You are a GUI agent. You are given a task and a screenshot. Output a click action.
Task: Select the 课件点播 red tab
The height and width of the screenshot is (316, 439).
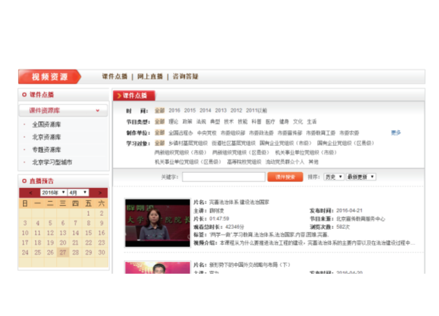pyautogui.click(x=134, y=95)
